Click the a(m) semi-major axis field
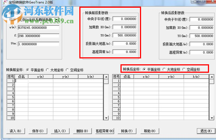 point(39,28)
